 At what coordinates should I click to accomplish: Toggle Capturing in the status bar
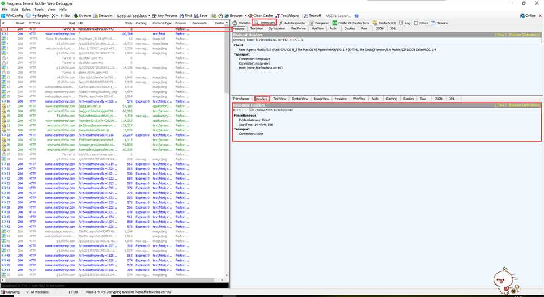point(10,292)
